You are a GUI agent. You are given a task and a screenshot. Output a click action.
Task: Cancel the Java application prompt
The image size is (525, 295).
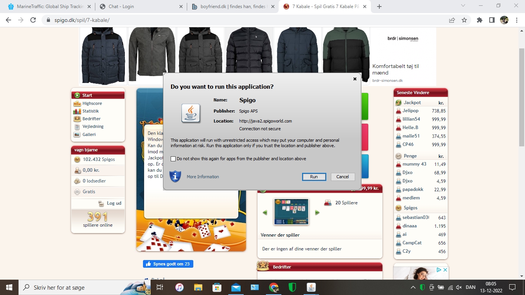(x=342, y=177)
